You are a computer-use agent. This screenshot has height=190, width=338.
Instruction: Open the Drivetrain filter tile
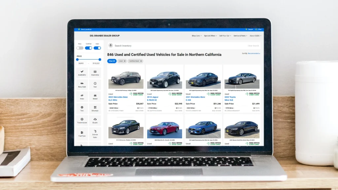coord(95,109)
